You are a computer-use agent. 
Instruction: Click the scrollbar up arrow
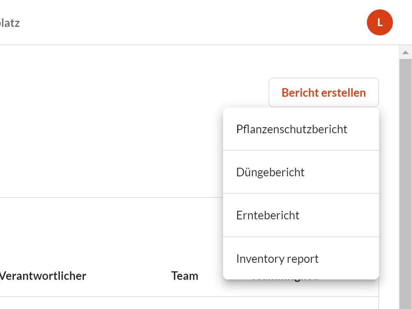pos(405,52)
